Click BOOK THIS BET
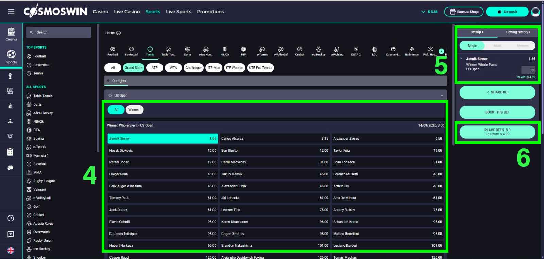 (x=497, y=112)
